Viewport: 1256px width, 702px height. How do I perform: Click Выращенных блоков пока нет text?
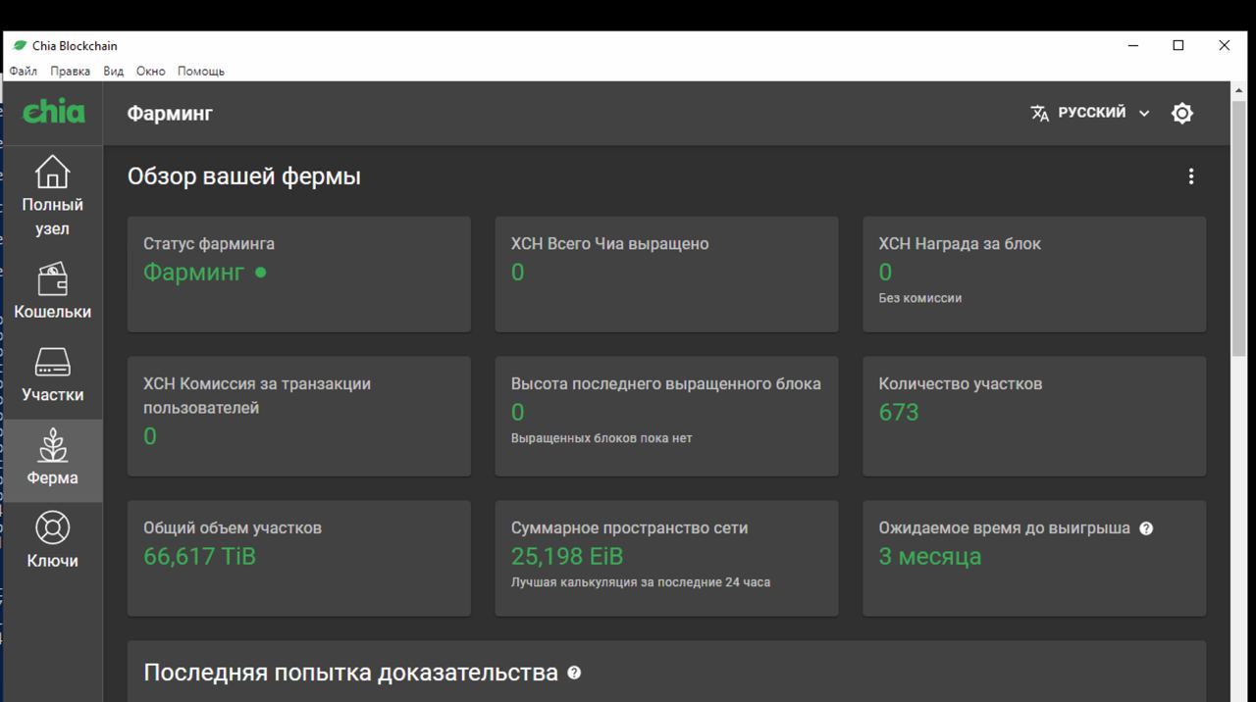(x=602, y=438)
